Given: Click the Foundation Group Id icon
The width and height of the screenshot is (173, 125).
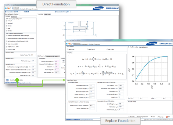Looking at the screenshot, I should pos(56,12).
